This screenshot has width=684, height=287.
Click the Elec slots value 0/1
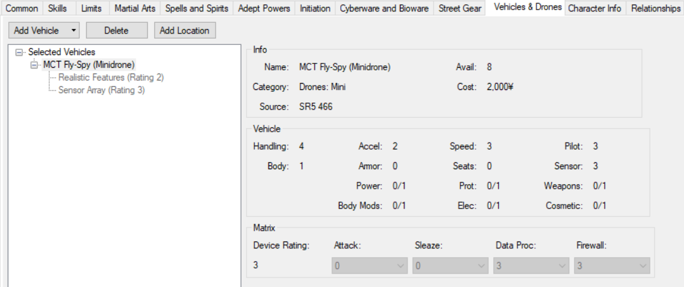click(x=493, y=206)
